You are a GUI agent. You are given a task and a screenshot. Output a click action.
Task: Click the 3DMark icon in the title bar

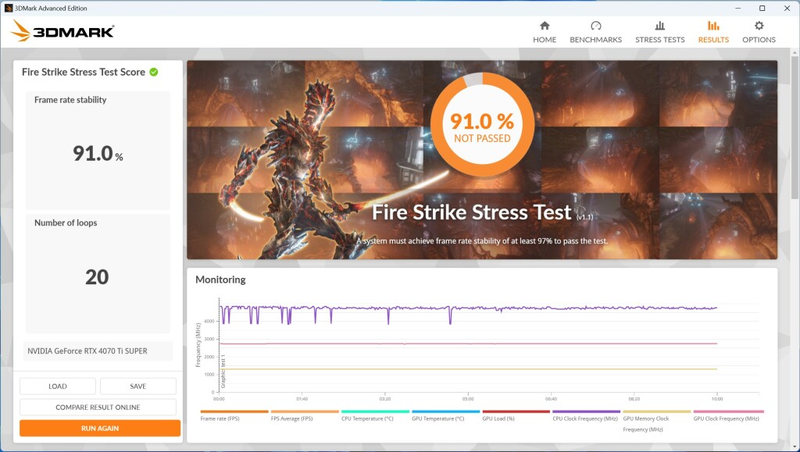click(9, 8)
